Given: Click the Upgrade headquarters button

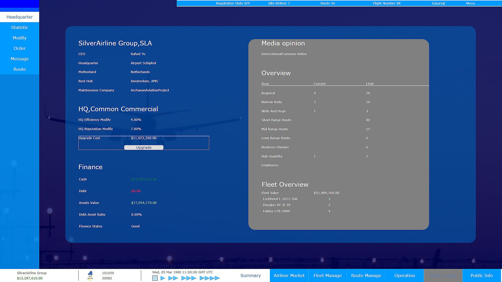Looking at the screenshot, I should coord(144,148).
